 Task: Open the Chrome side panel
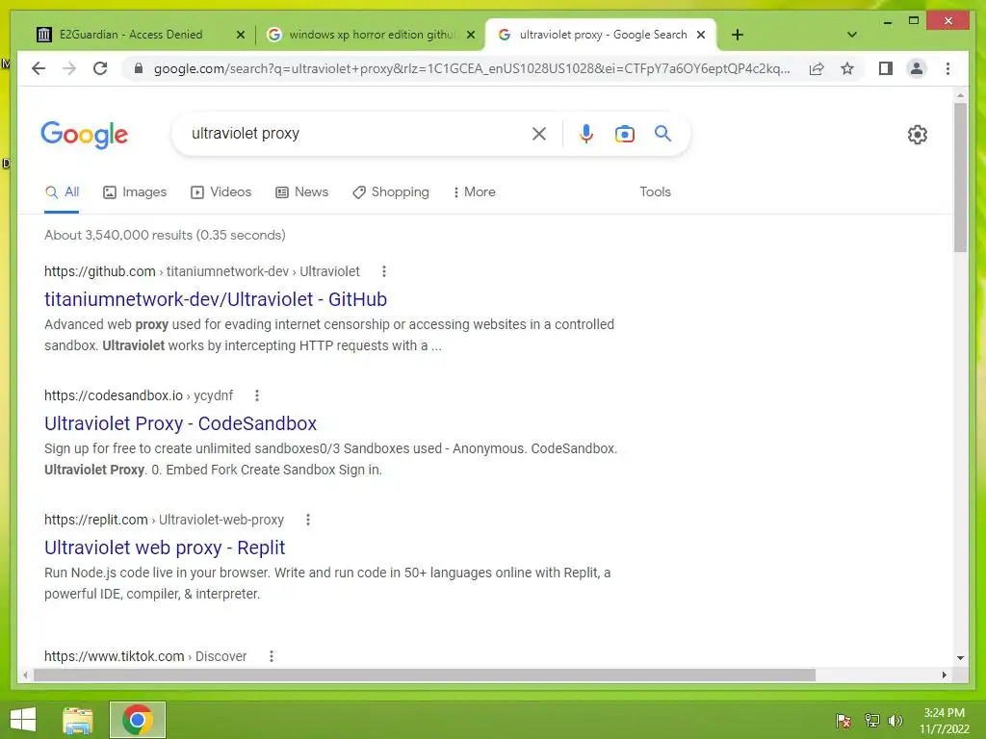[x=886, y=68]
